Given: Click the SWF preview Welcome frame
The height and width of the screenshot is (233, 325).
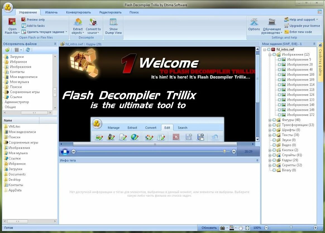Looking at the screenshot, I should pyautogui.click(x=157, y=94).
